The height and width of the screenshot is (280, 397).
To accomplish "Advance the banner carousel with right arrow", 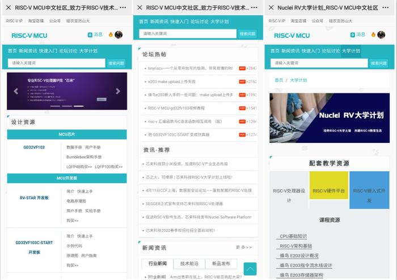I will pos(118,91).
